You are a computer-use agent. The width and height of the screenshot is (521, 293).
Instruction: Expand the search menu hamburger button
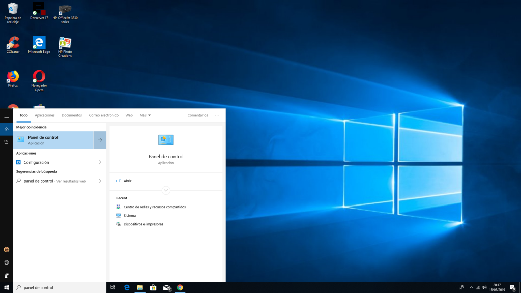pos(7,116)
